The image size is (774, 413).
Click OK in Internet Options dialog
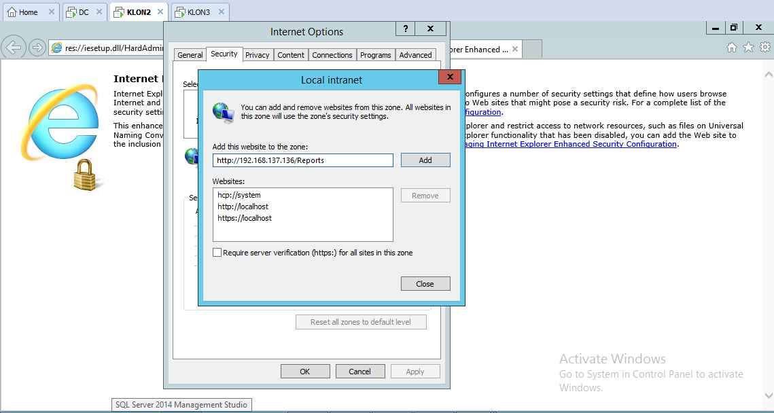tap(305, 372)
